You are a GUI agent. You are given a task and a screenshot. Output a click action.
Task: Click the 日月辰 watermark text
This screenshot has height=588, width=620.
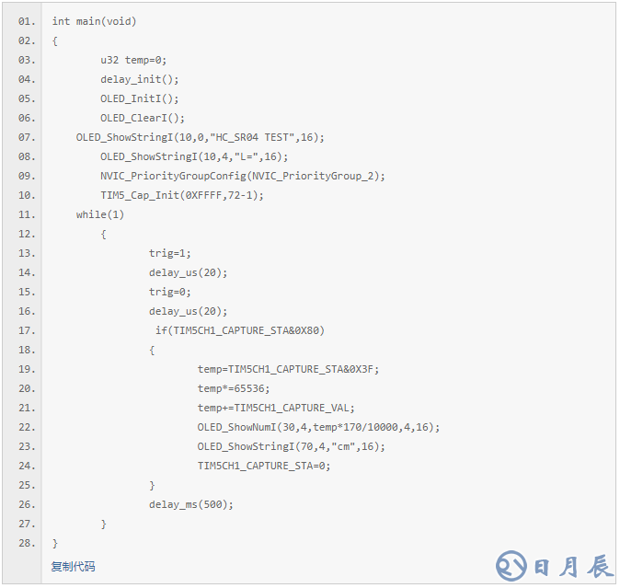(573, 567)
